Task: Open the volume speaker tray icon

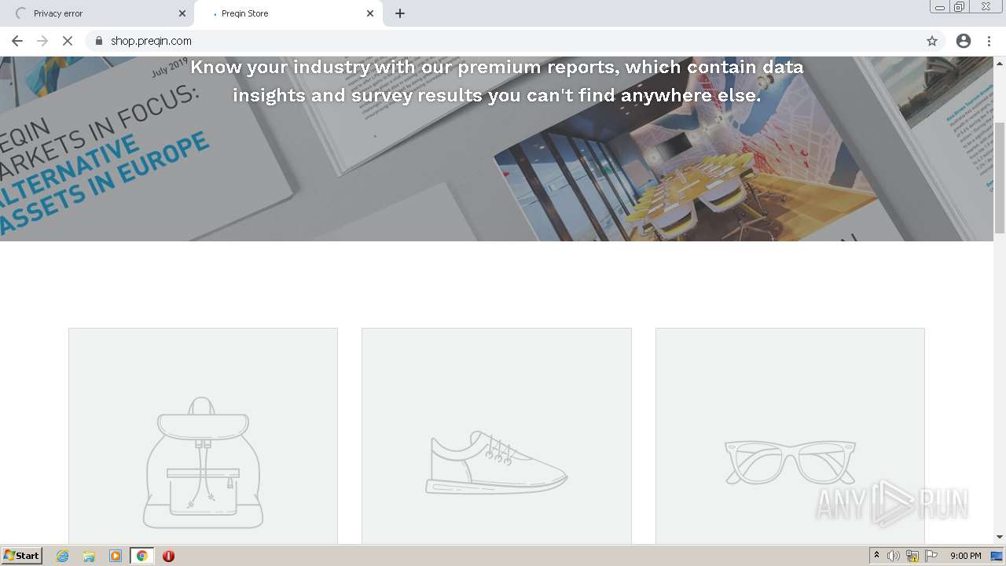Action: pyautogui.click(x=893, y=556)
